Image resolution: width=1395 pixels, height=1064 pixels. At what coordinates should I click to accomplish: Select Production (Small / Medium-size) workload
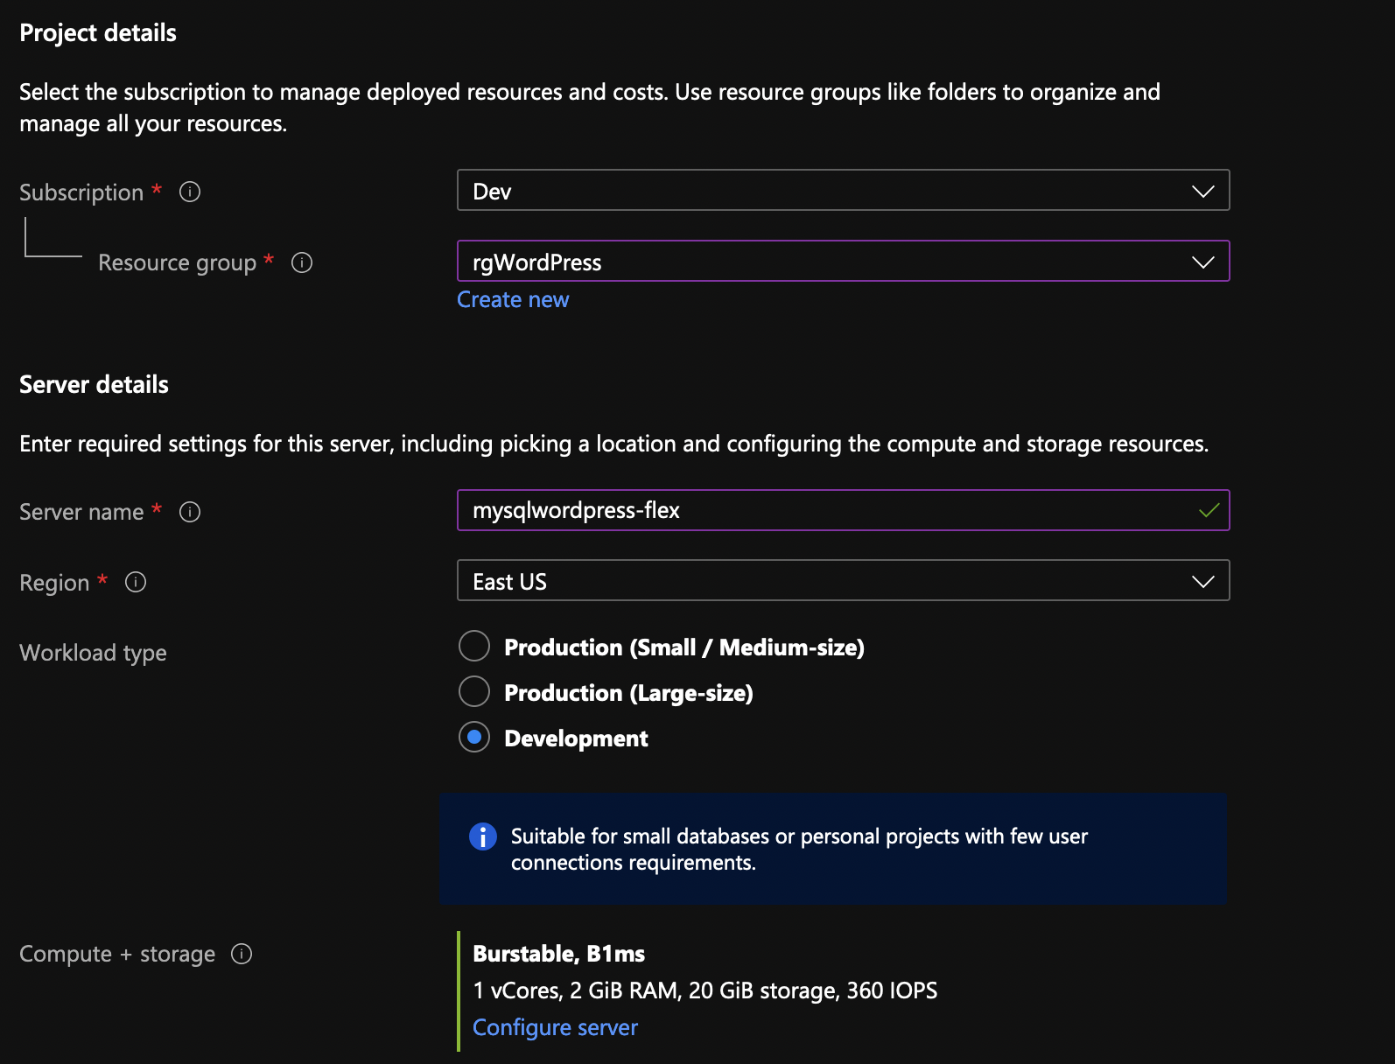coord(474,647)
